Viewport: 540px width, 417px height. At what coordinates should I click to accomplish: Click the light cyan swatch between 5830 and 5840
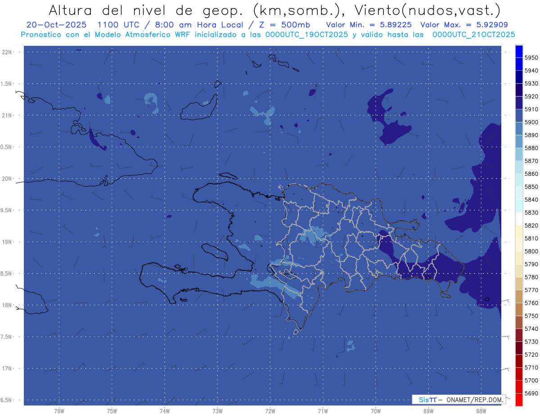518,206
